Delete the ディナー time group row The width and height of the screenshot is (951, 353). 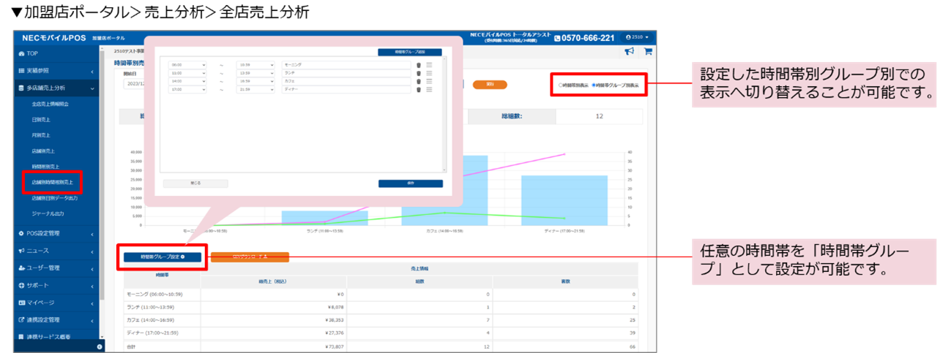click(x=419, y=91)
